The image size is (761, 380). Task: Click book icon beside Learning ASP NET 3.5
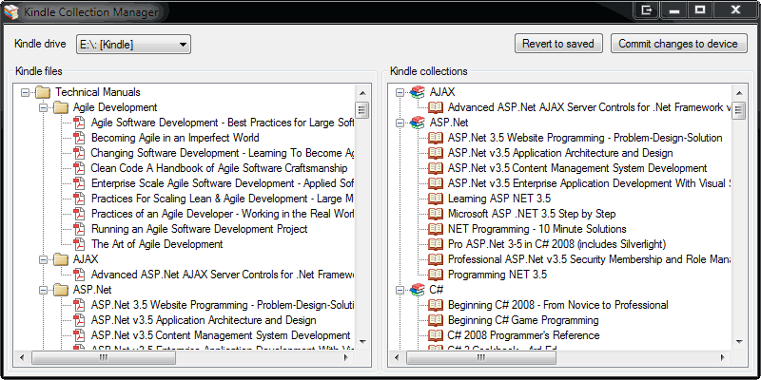click(436, 199)
